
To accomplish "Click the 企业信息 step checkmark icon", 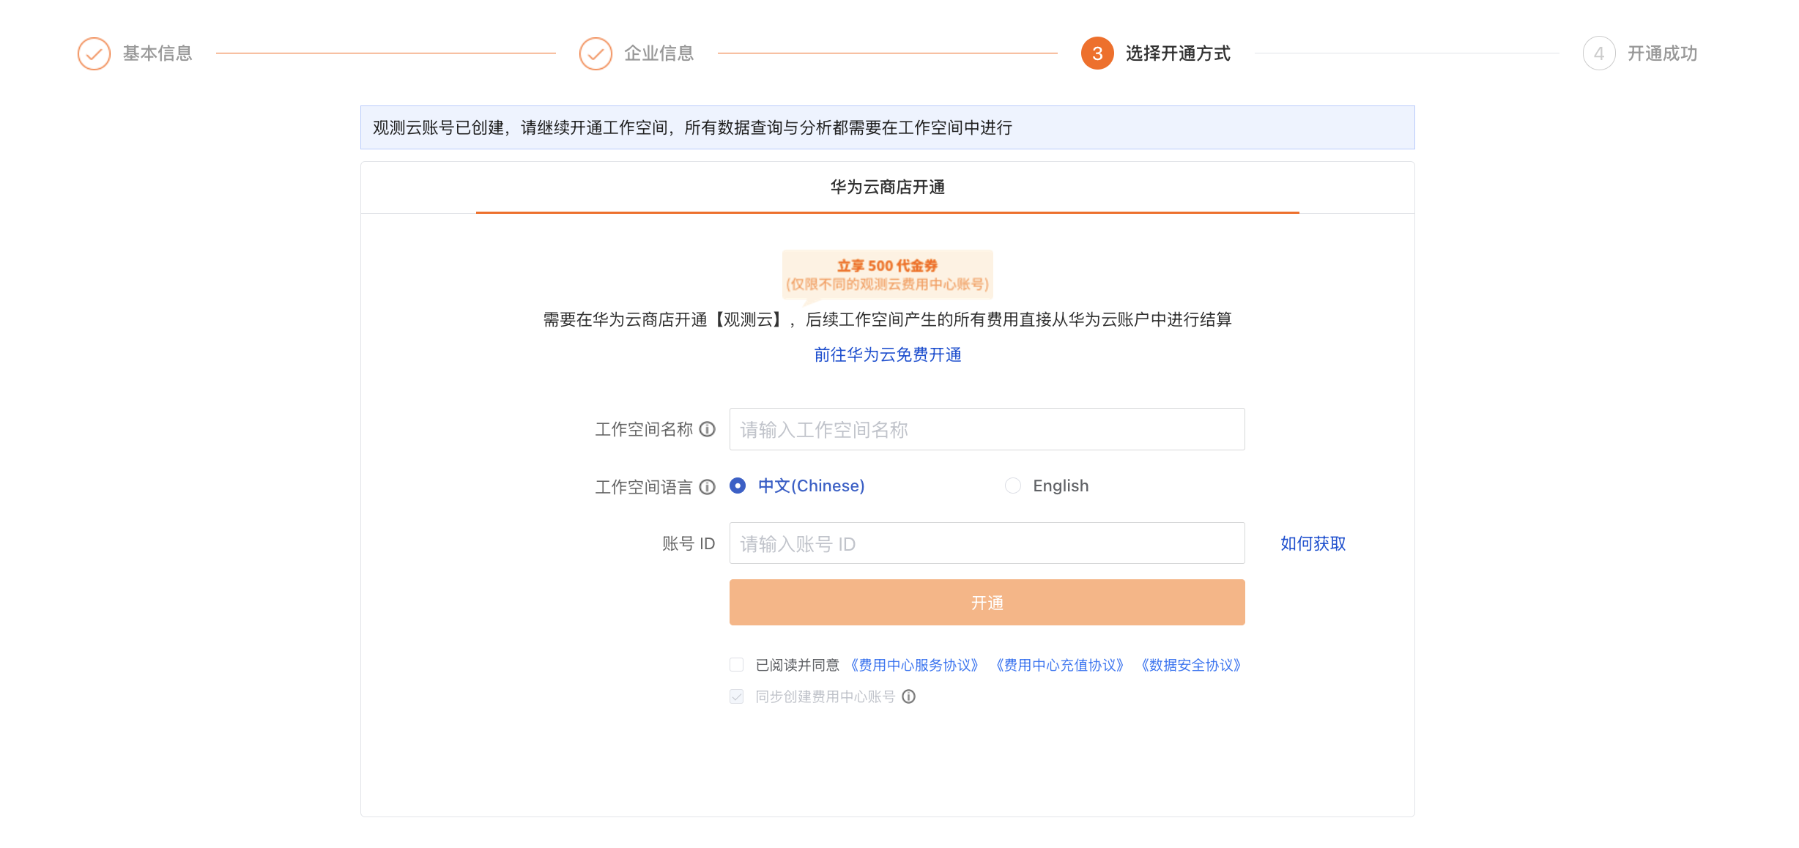I will pyautogui.click(x=596, y=53).
